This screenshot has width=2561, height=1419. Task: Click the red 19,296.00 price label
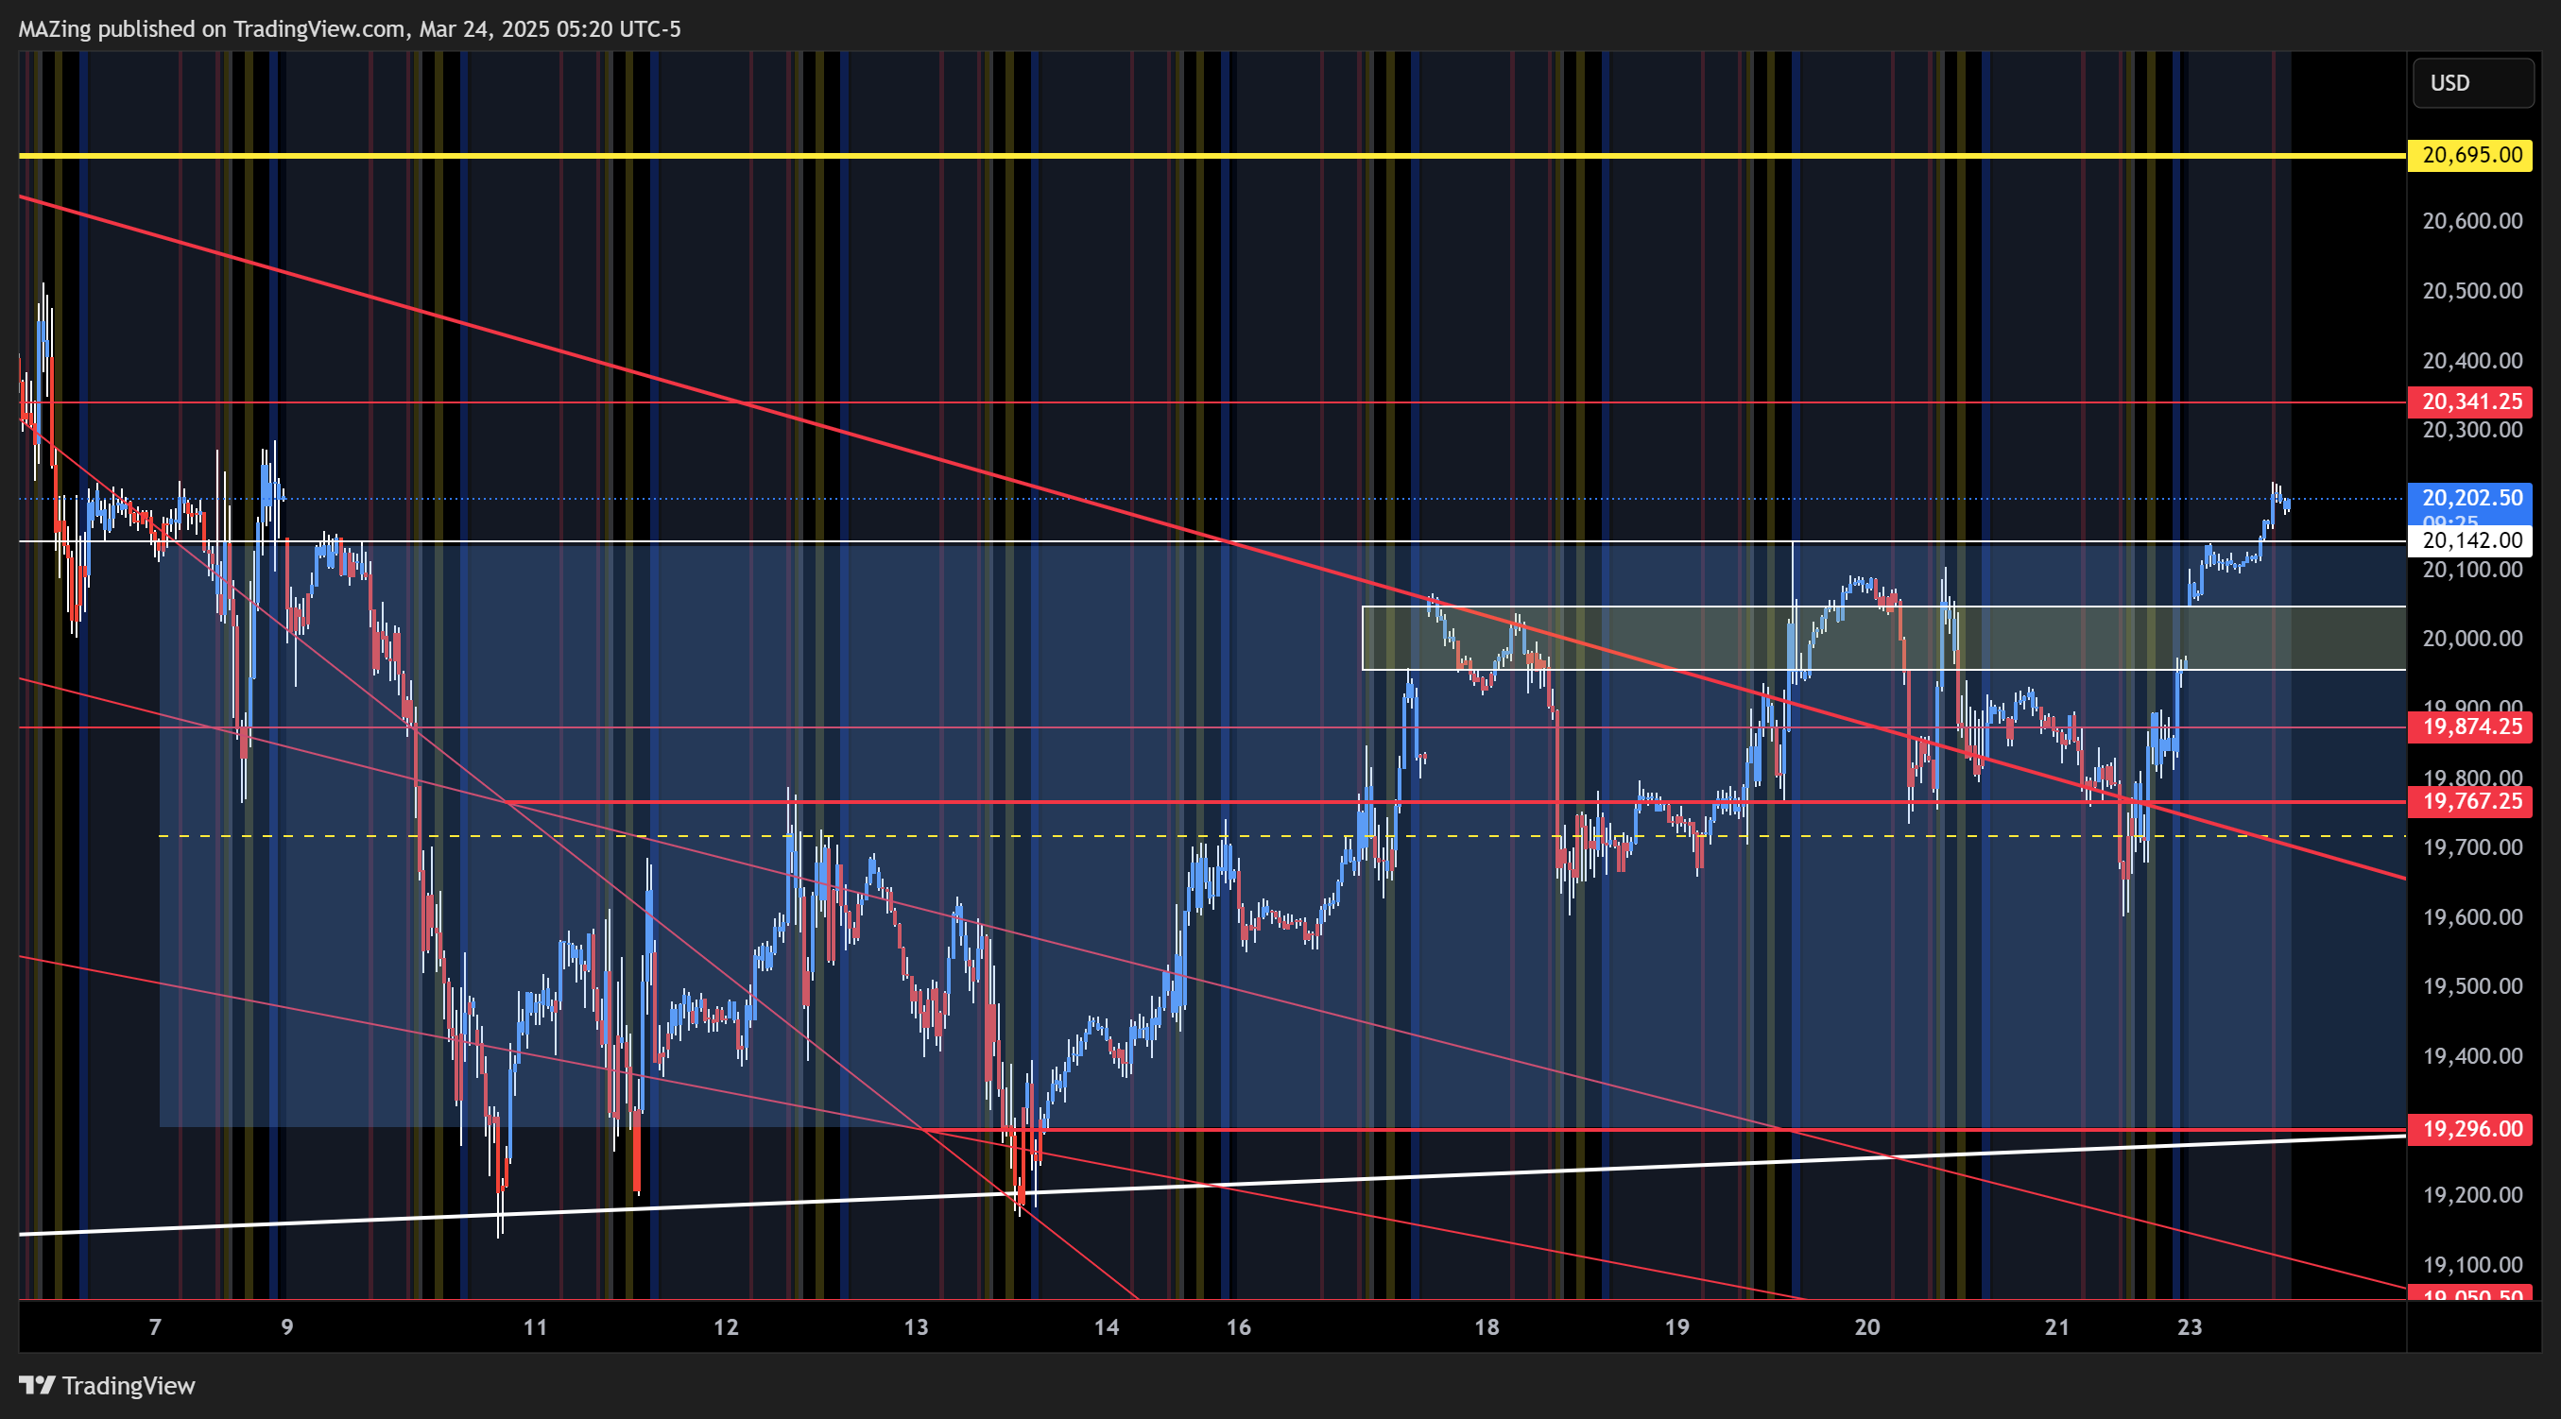(2469, 1129)
